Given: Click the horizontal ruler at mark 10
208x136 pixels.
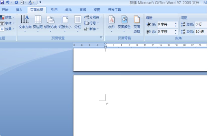Looking at the screenshot, I should pos(145,45).
